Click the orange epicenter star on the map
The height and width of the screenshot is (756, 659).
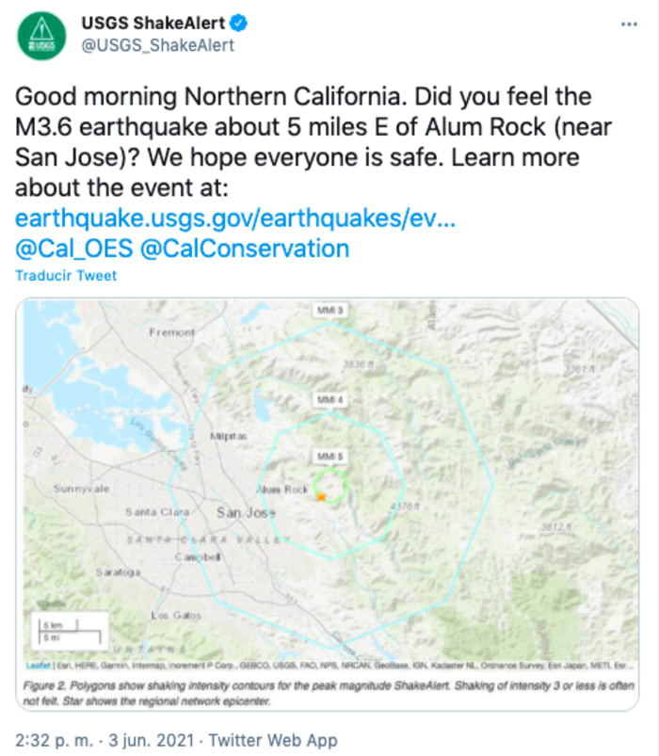(321, 496)
